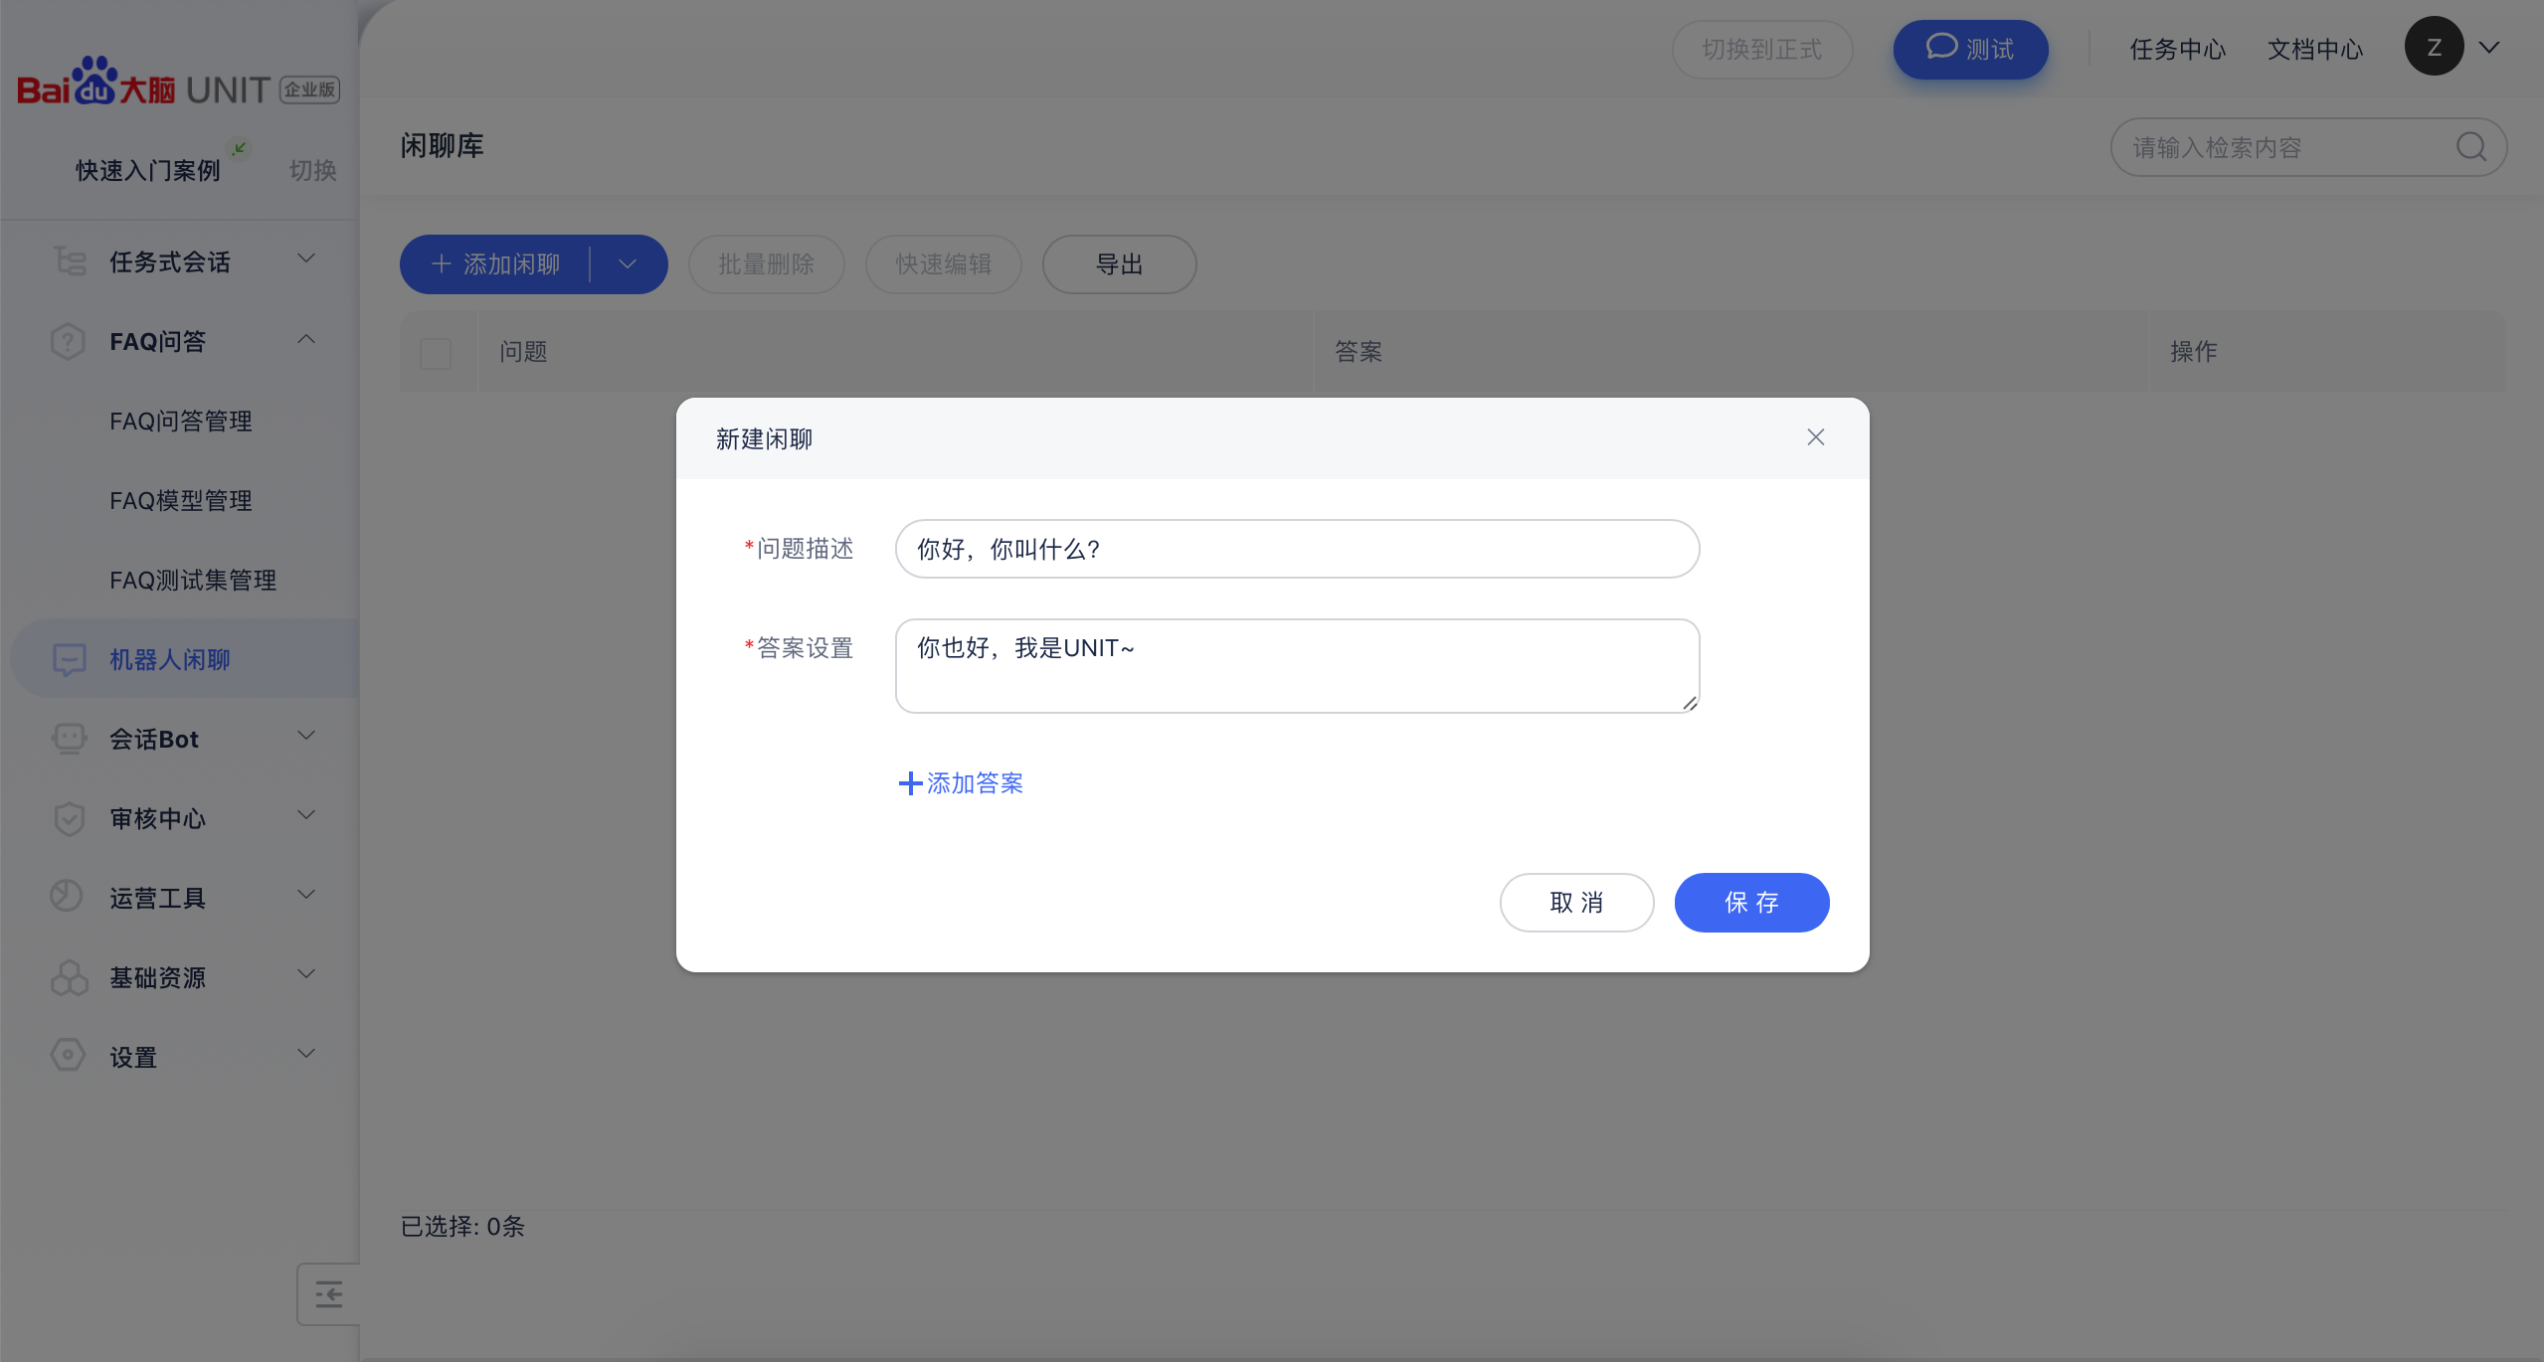Viewport: 2544px width, 1362px height.
Task: Click the FAQ question mark icon
Action: tap(68, 341)
